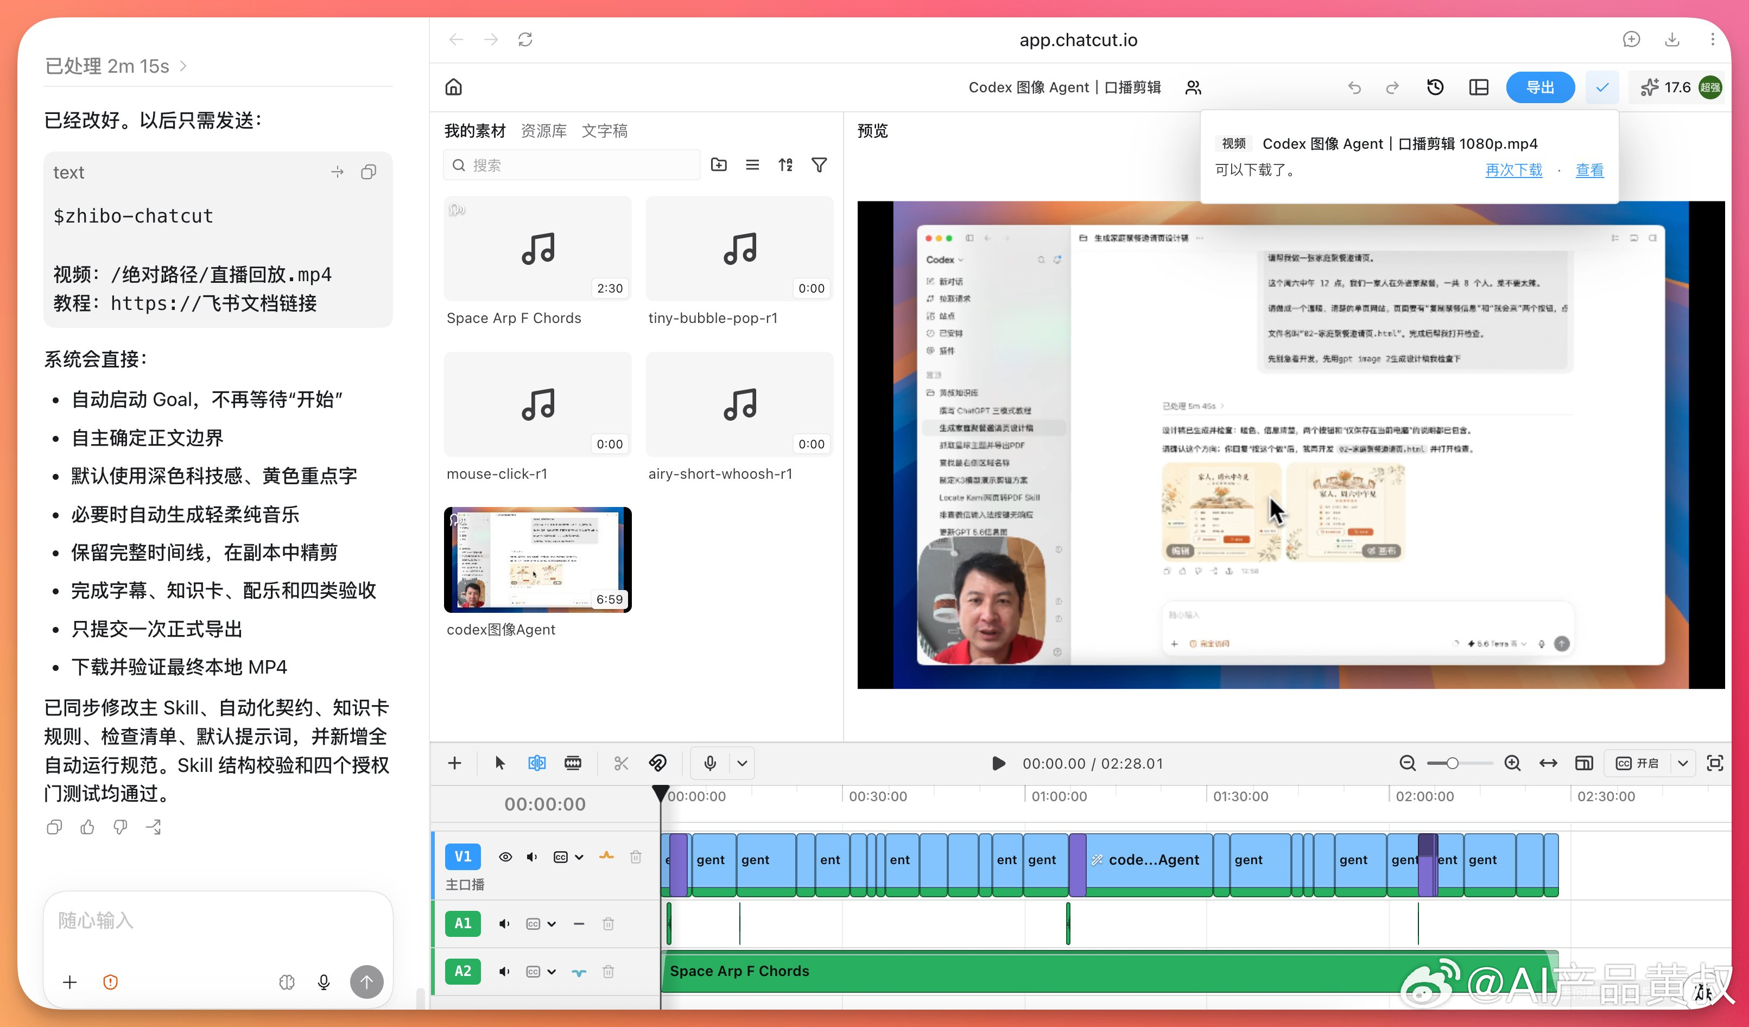Start voice recording with microphone
Image resolution: width=1749 pixels, height=1027 pixels.
[x=710, y=763]
